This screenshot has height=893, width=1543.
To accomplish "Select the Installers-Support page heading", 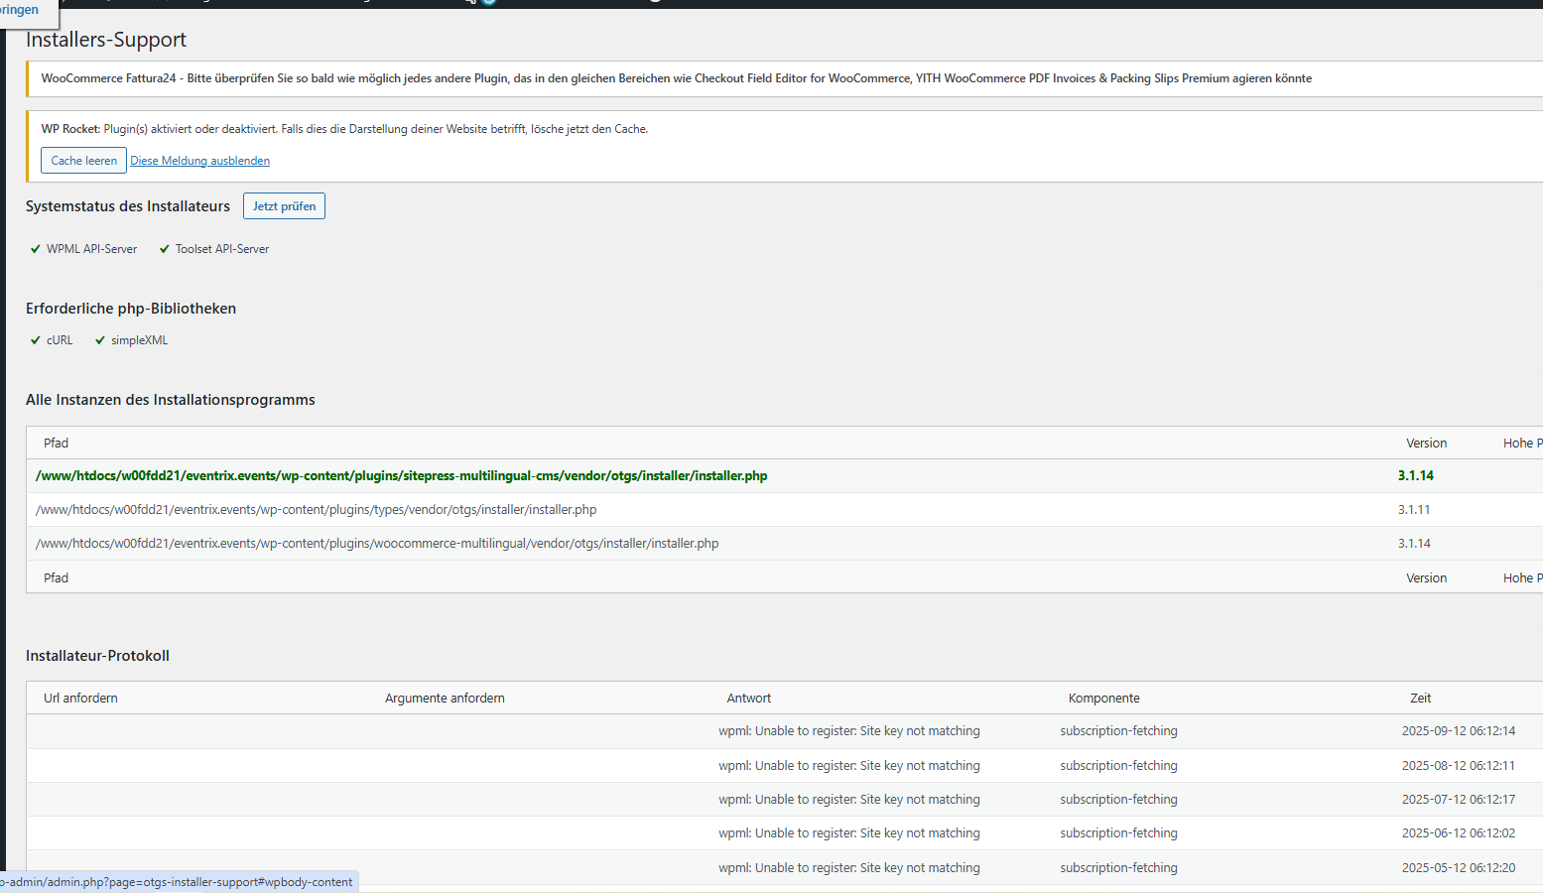I will tap(106, 40).
